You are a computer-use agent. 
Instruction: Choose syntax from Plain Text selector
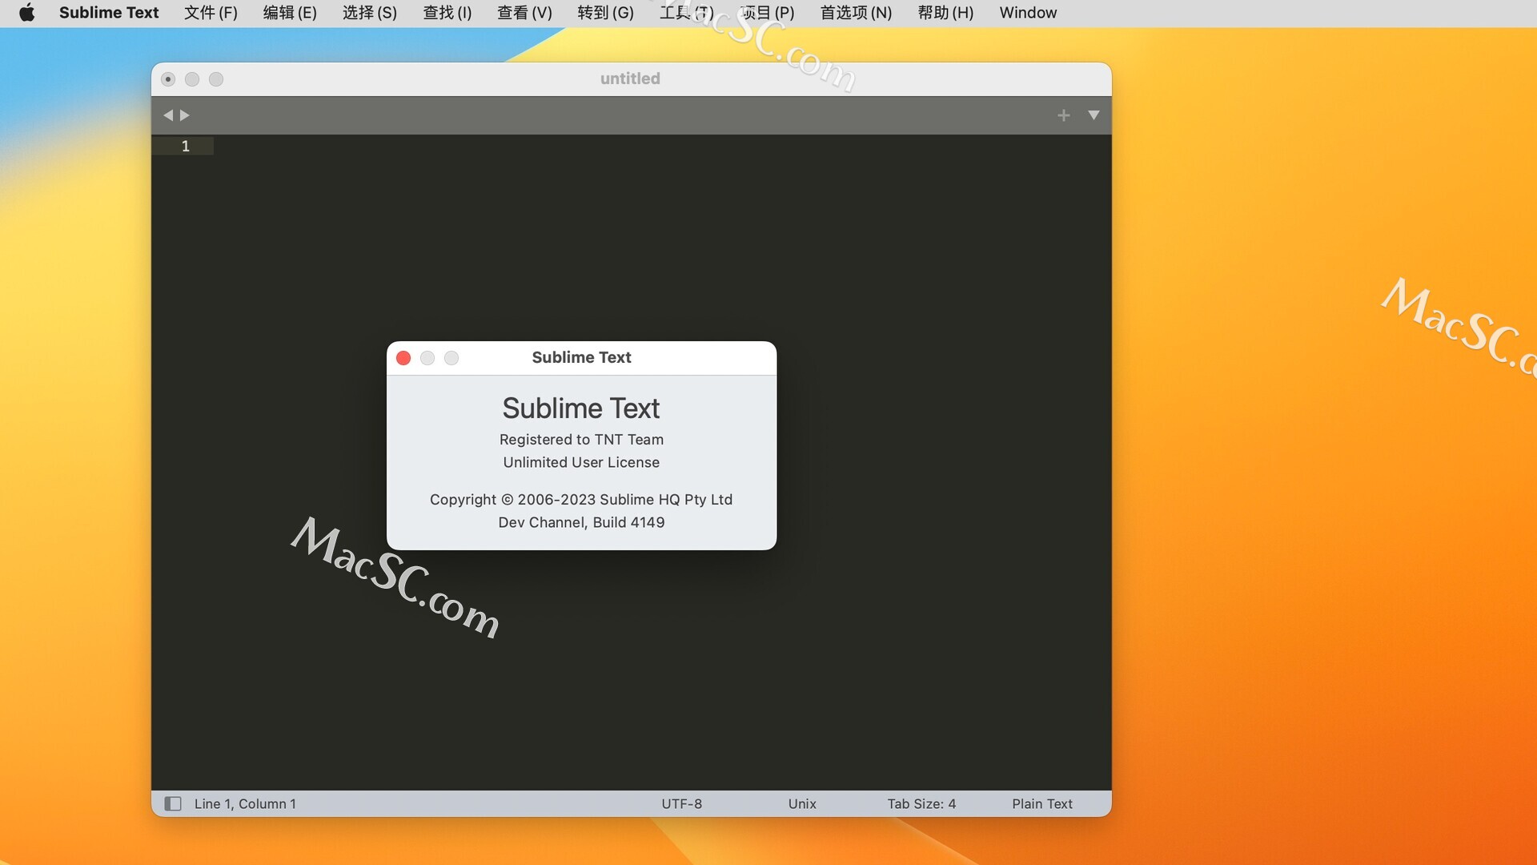click(x=1042, y=803)
